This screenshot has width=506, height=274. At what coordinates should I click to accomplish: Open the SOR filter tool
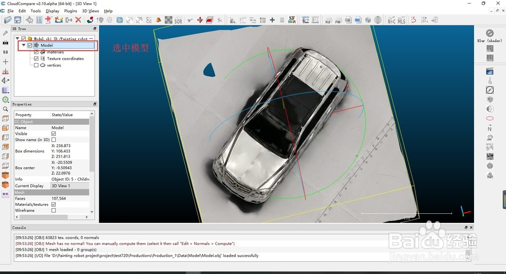178,20
